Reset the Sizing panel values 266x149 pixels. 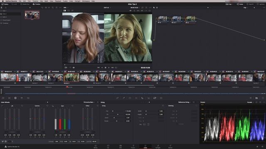click(163, 106)
